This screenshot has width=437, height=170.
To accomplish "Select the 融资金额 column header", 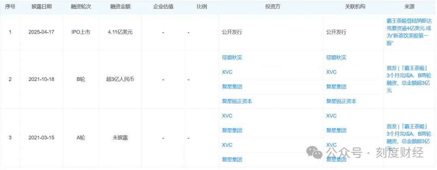I will point(121,7).
